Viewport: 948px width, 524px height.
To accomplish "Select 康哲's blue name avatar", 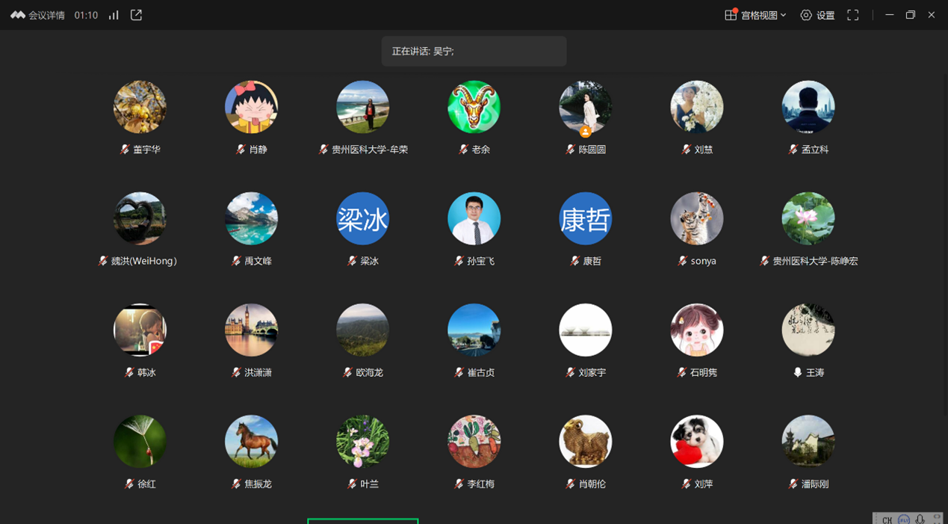I will point(585,218).
